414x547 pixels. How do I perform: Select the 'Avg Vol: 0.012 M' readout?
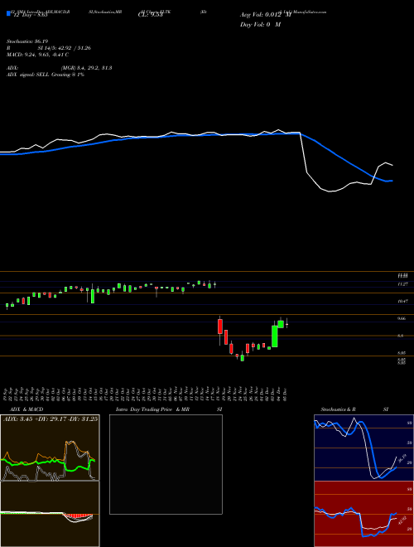point(265,15)
